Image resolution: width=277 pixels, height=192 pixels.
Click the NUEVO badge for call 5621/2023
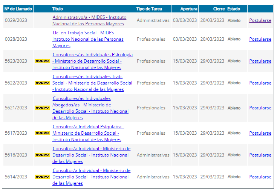(42, 108)
